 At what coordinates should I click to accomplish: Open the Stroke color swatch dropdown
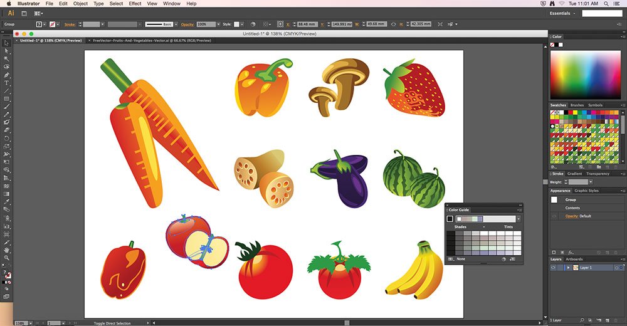(58, 24)
